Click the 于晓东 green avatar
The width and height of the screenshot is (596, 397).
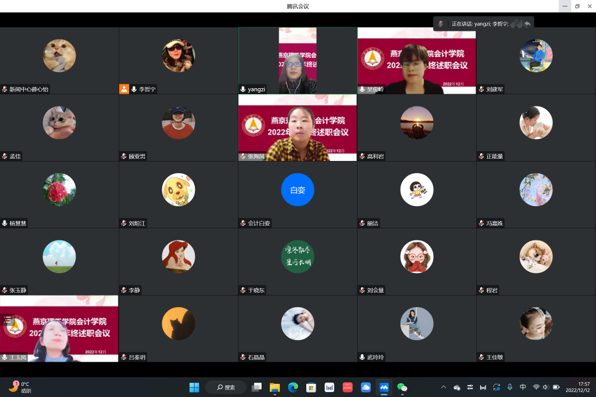click(297, 256)
